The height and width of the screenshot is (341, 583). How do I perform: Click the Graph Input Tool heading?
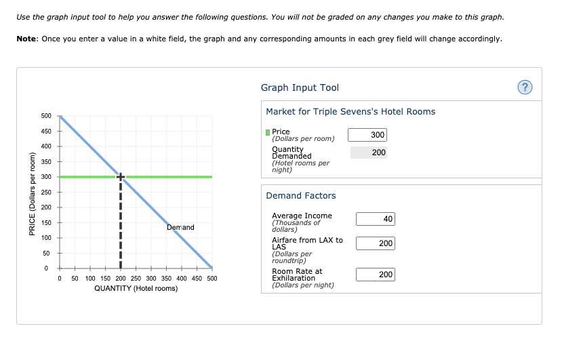(x=300, y=87)
